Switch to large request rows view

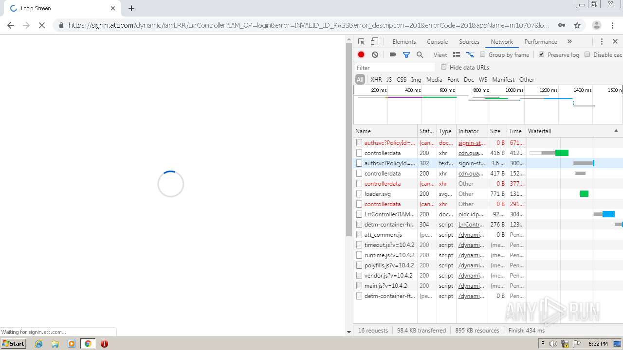457,55
